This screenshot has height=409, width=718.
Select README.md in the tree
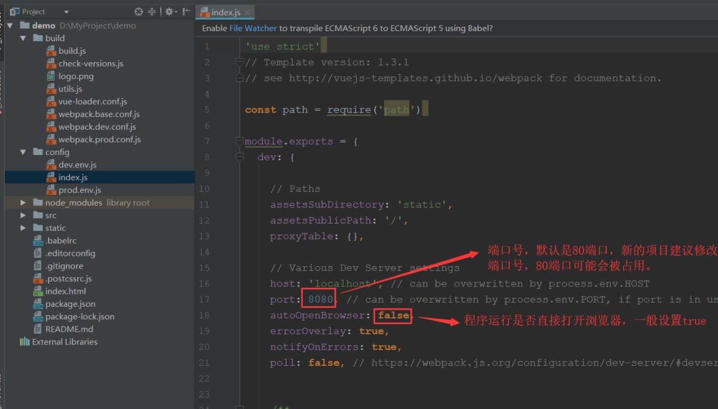(x=69, y=329)
